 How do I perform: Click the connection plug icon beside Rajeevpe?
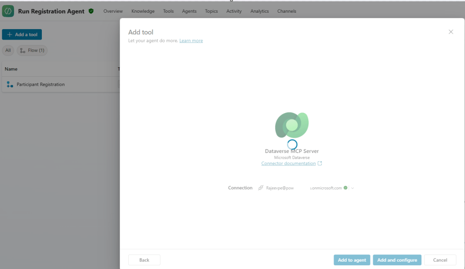(x=261, y=188)
